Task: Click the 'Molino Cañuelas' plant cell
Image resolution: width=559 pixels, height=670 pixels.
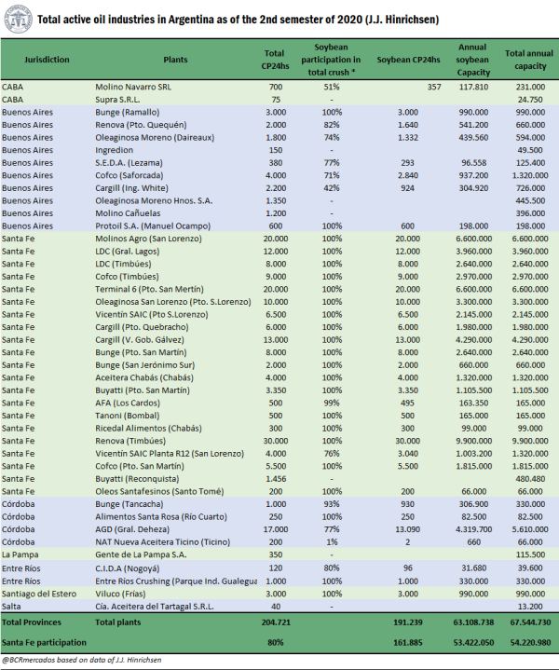Action: click(128, 213)
